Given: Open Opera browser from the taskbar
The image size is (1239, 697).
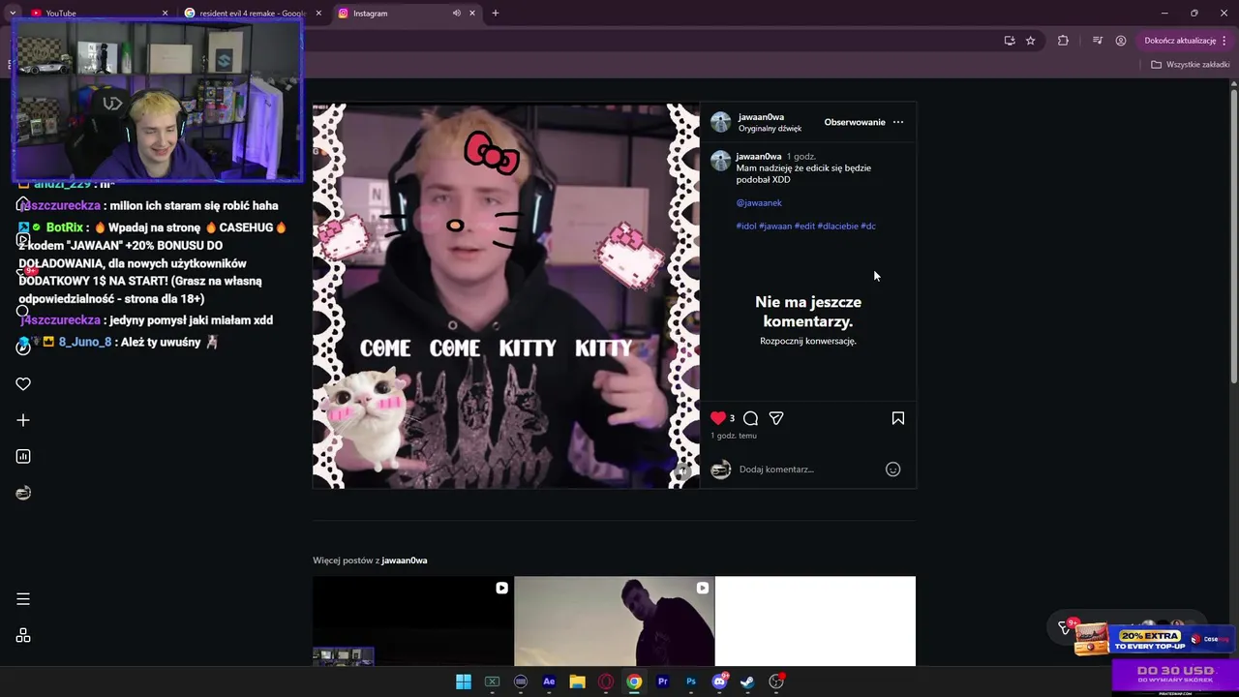Looking at the screenshot, I should (606, 682).
